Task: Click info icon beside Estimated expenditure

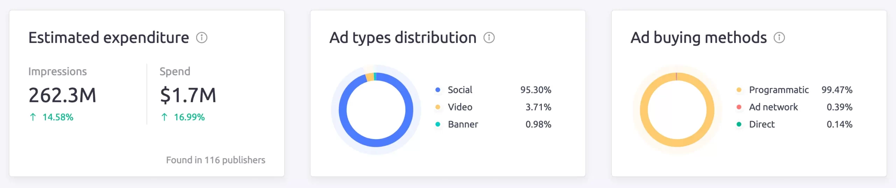Action: 202,37
